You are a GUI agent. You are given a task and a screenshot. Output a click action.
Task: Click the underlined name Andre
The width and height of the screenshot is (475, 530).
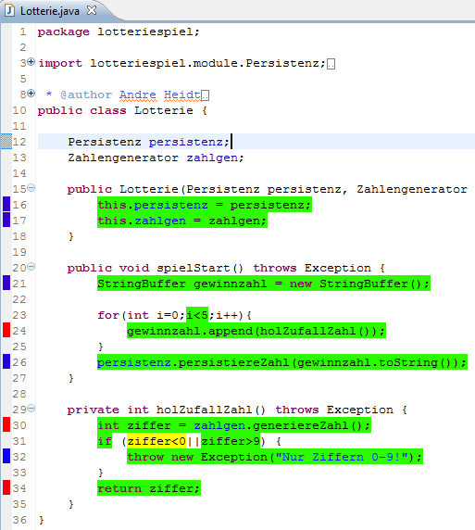[x=137, y=95]
